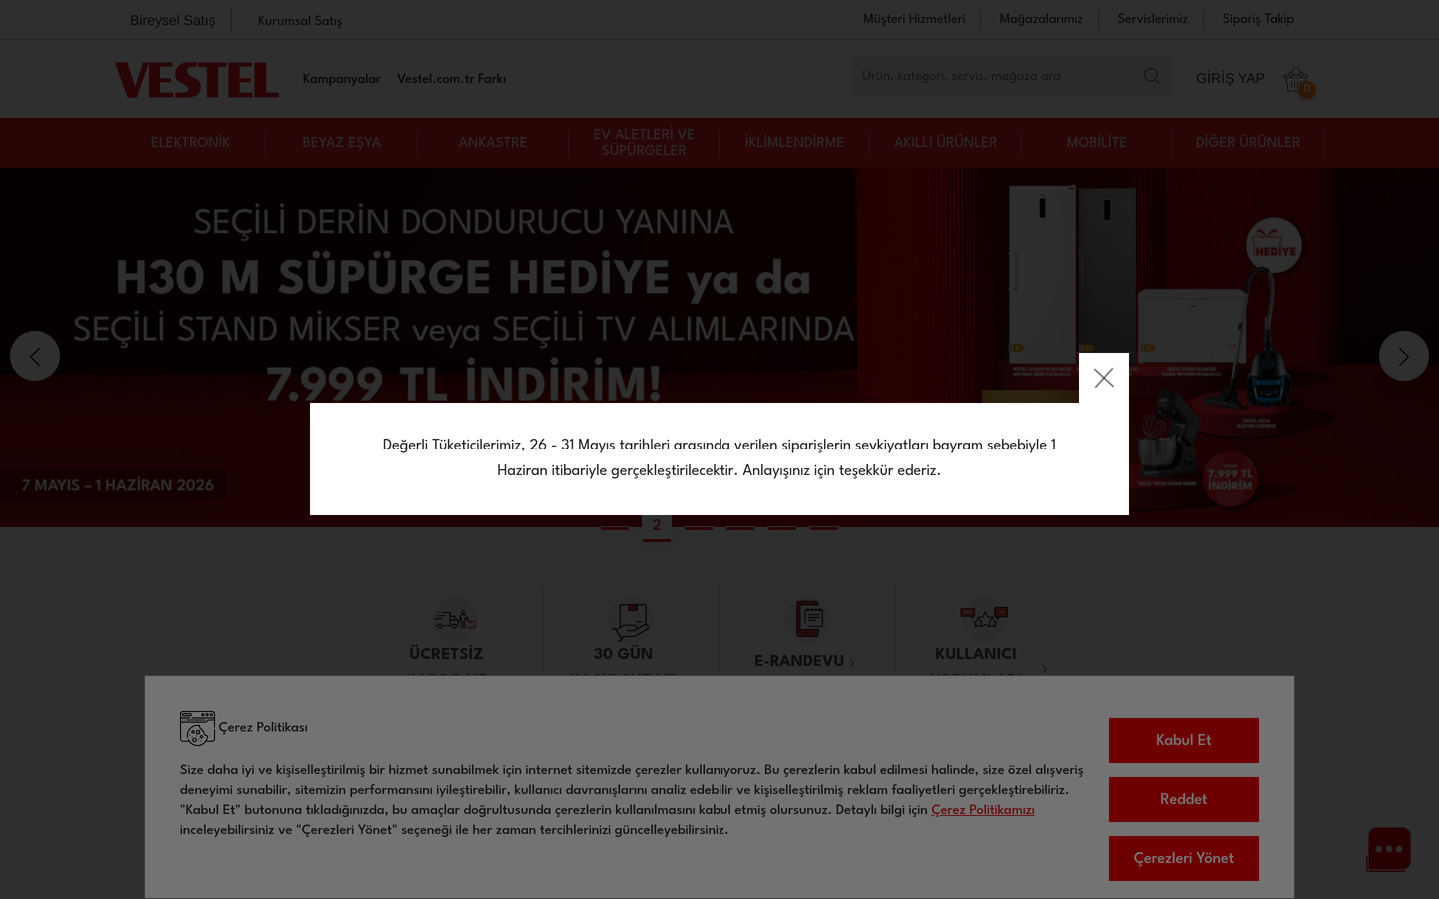1439x899 pixels.
Task: Select Kurumsal Satış tab
Action: pyautogui.click(x=300, y=20)
